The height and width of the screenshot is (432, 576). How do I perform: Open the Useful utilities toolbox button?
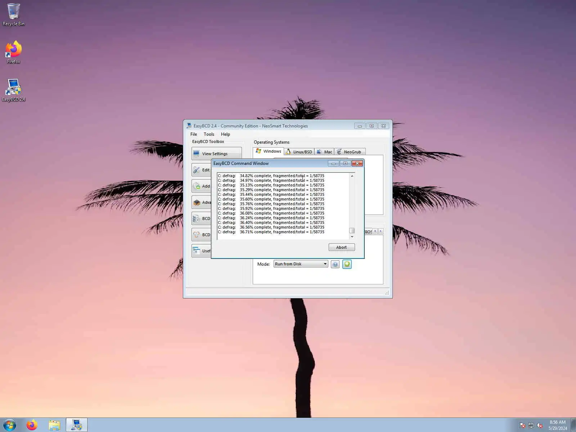201,251
